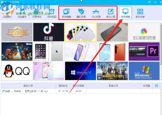Image resolution: width=162 pixels, height=115 pixels.
Task: Click the 补偿值 column header
Action: tap(147, 86)
